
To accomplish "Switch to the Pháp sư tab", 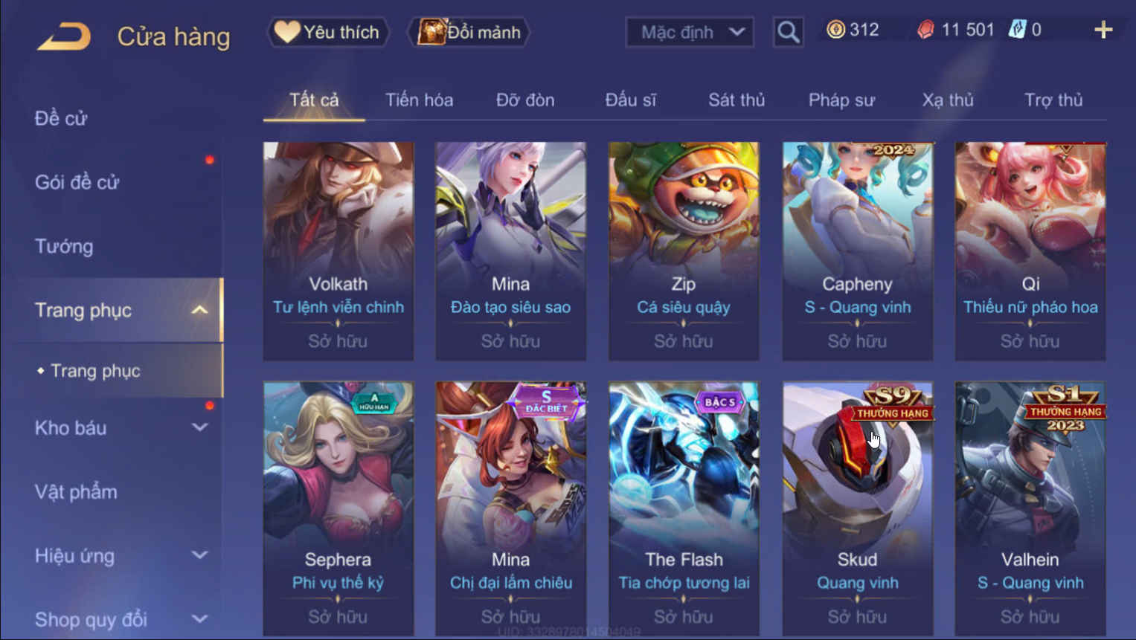I will click(841, 100).
